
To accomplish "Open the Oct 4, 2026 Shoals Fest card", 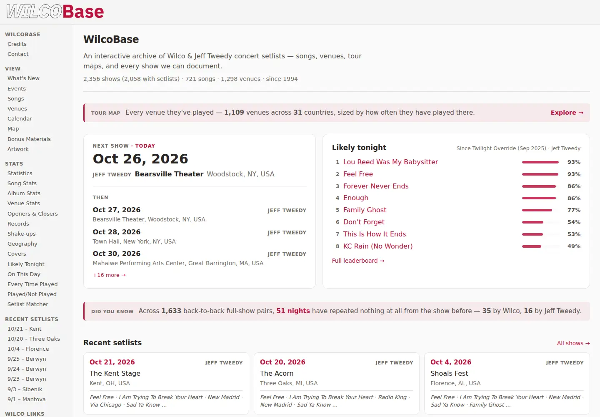I will coord(507,384).
